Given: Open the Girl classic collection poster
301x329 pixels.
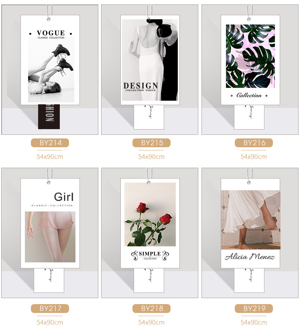Looking at the screenshot, I should coord(50,223).
